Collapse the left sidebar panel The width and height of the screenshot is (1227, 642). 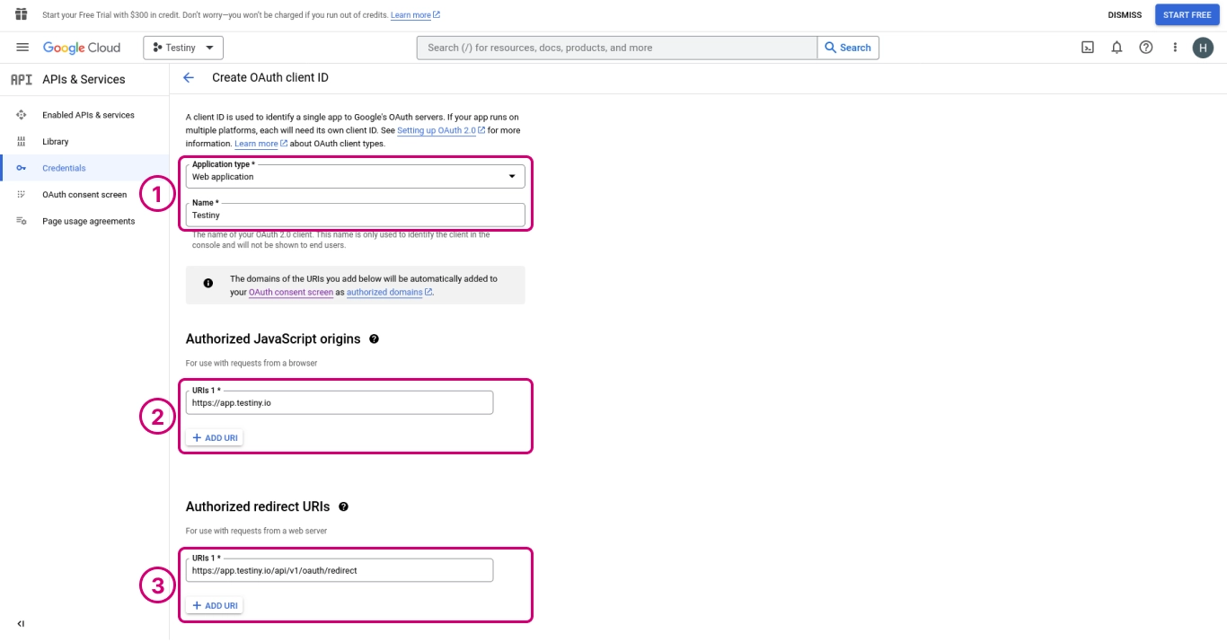click(x=21, y=624)
